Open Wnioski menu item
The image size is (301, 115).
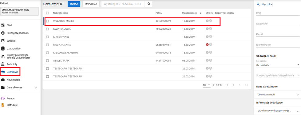point(11,41)
